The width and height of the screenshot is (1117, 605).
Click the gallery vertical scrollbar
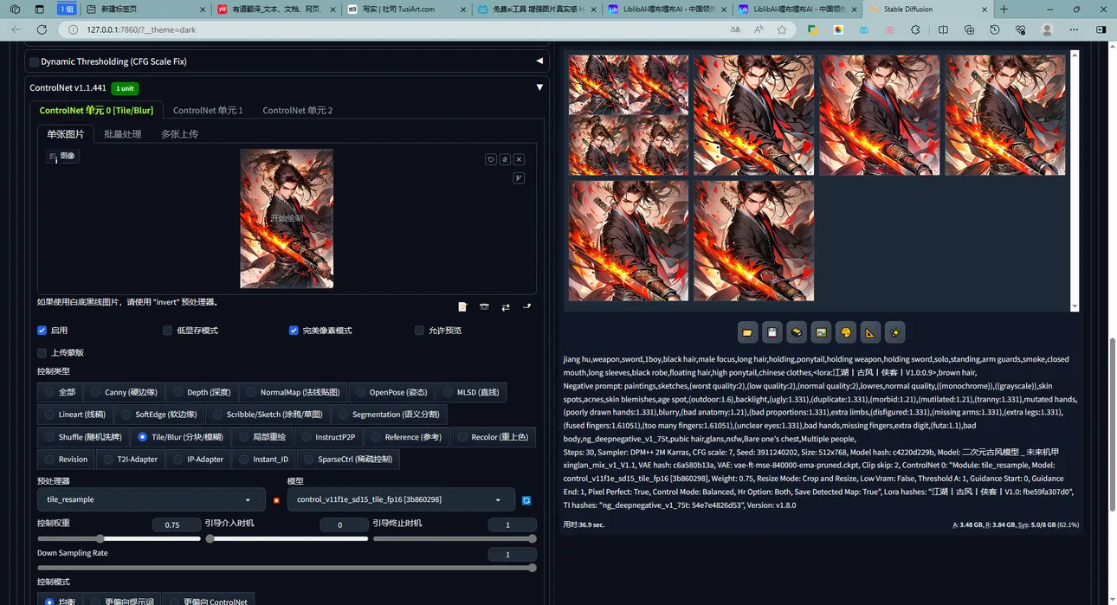point(1075,179)
